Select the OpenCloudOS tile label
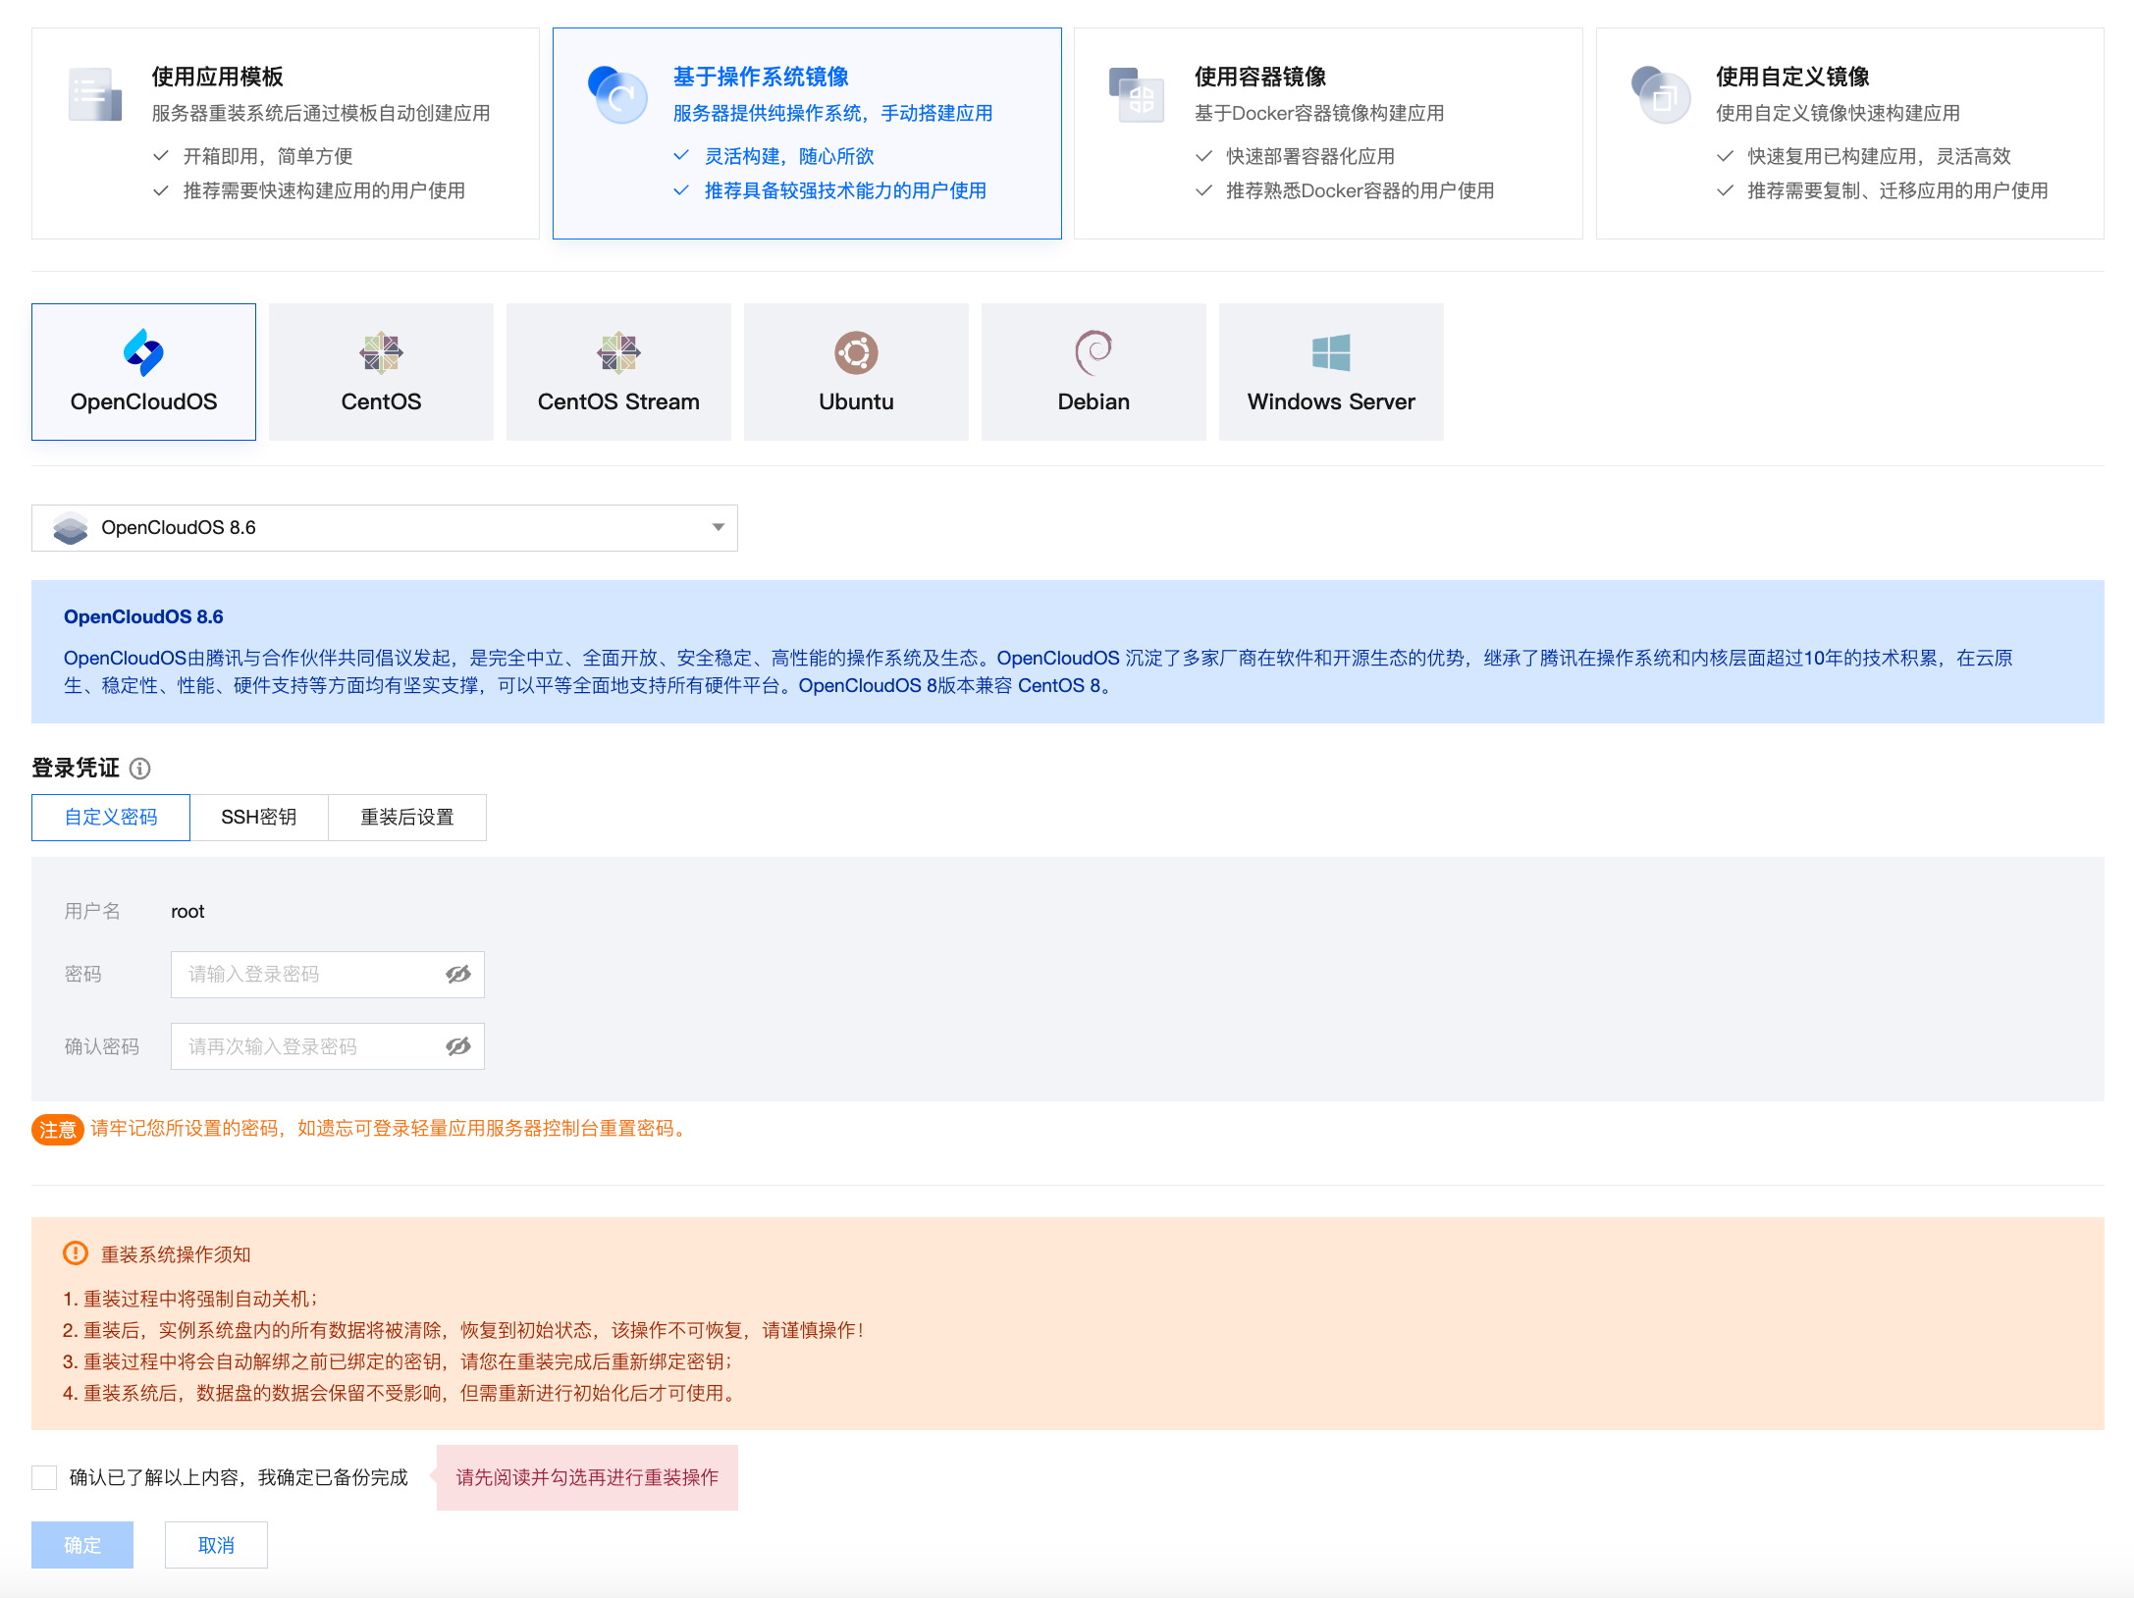Viewport: 2134px width, 1598px height. 143,401
